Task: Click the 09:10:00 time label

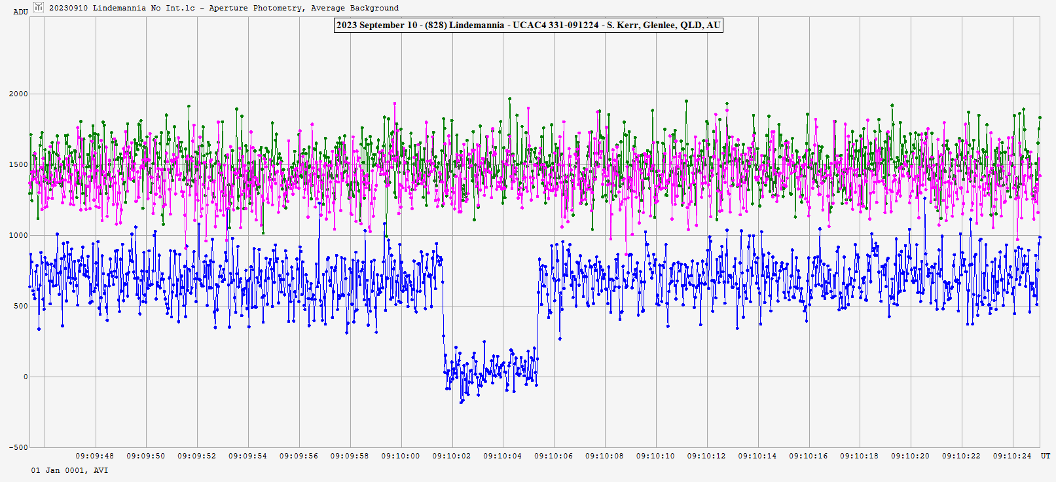Action: click(x=401, y=456)
